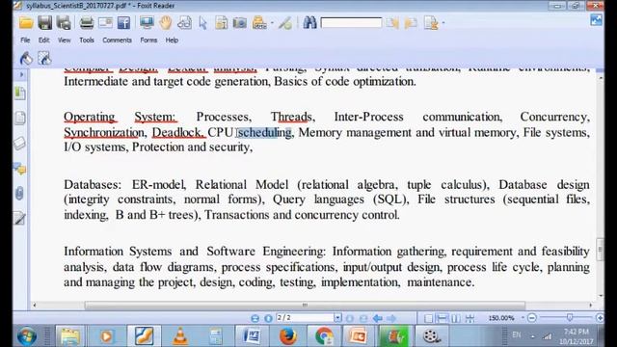
Task: Switch to Continuous Facing layout
Action: [469, 318]
